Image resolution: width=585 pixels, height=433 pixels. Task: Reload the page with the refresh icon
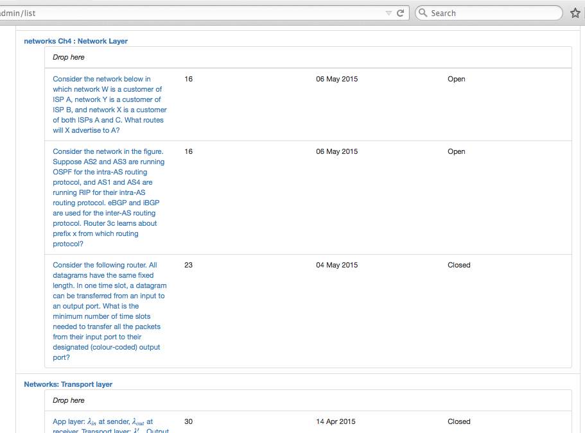400,13
